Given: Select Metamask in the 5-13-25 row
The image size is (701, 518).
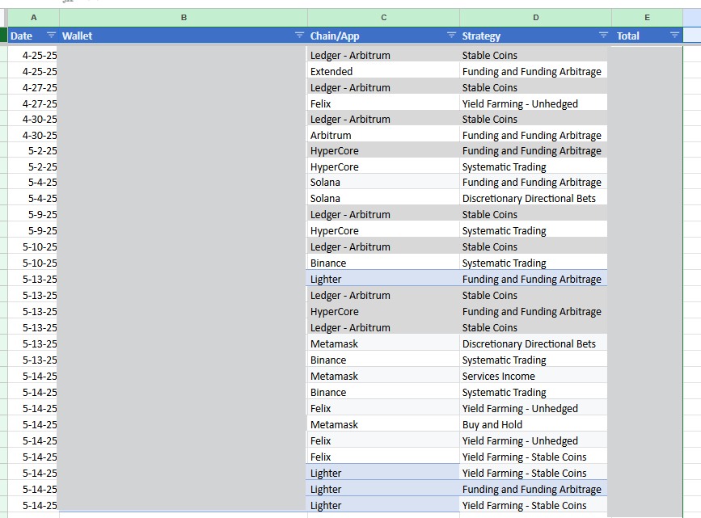Looking at the screenshot, I should tap(383, 344).
